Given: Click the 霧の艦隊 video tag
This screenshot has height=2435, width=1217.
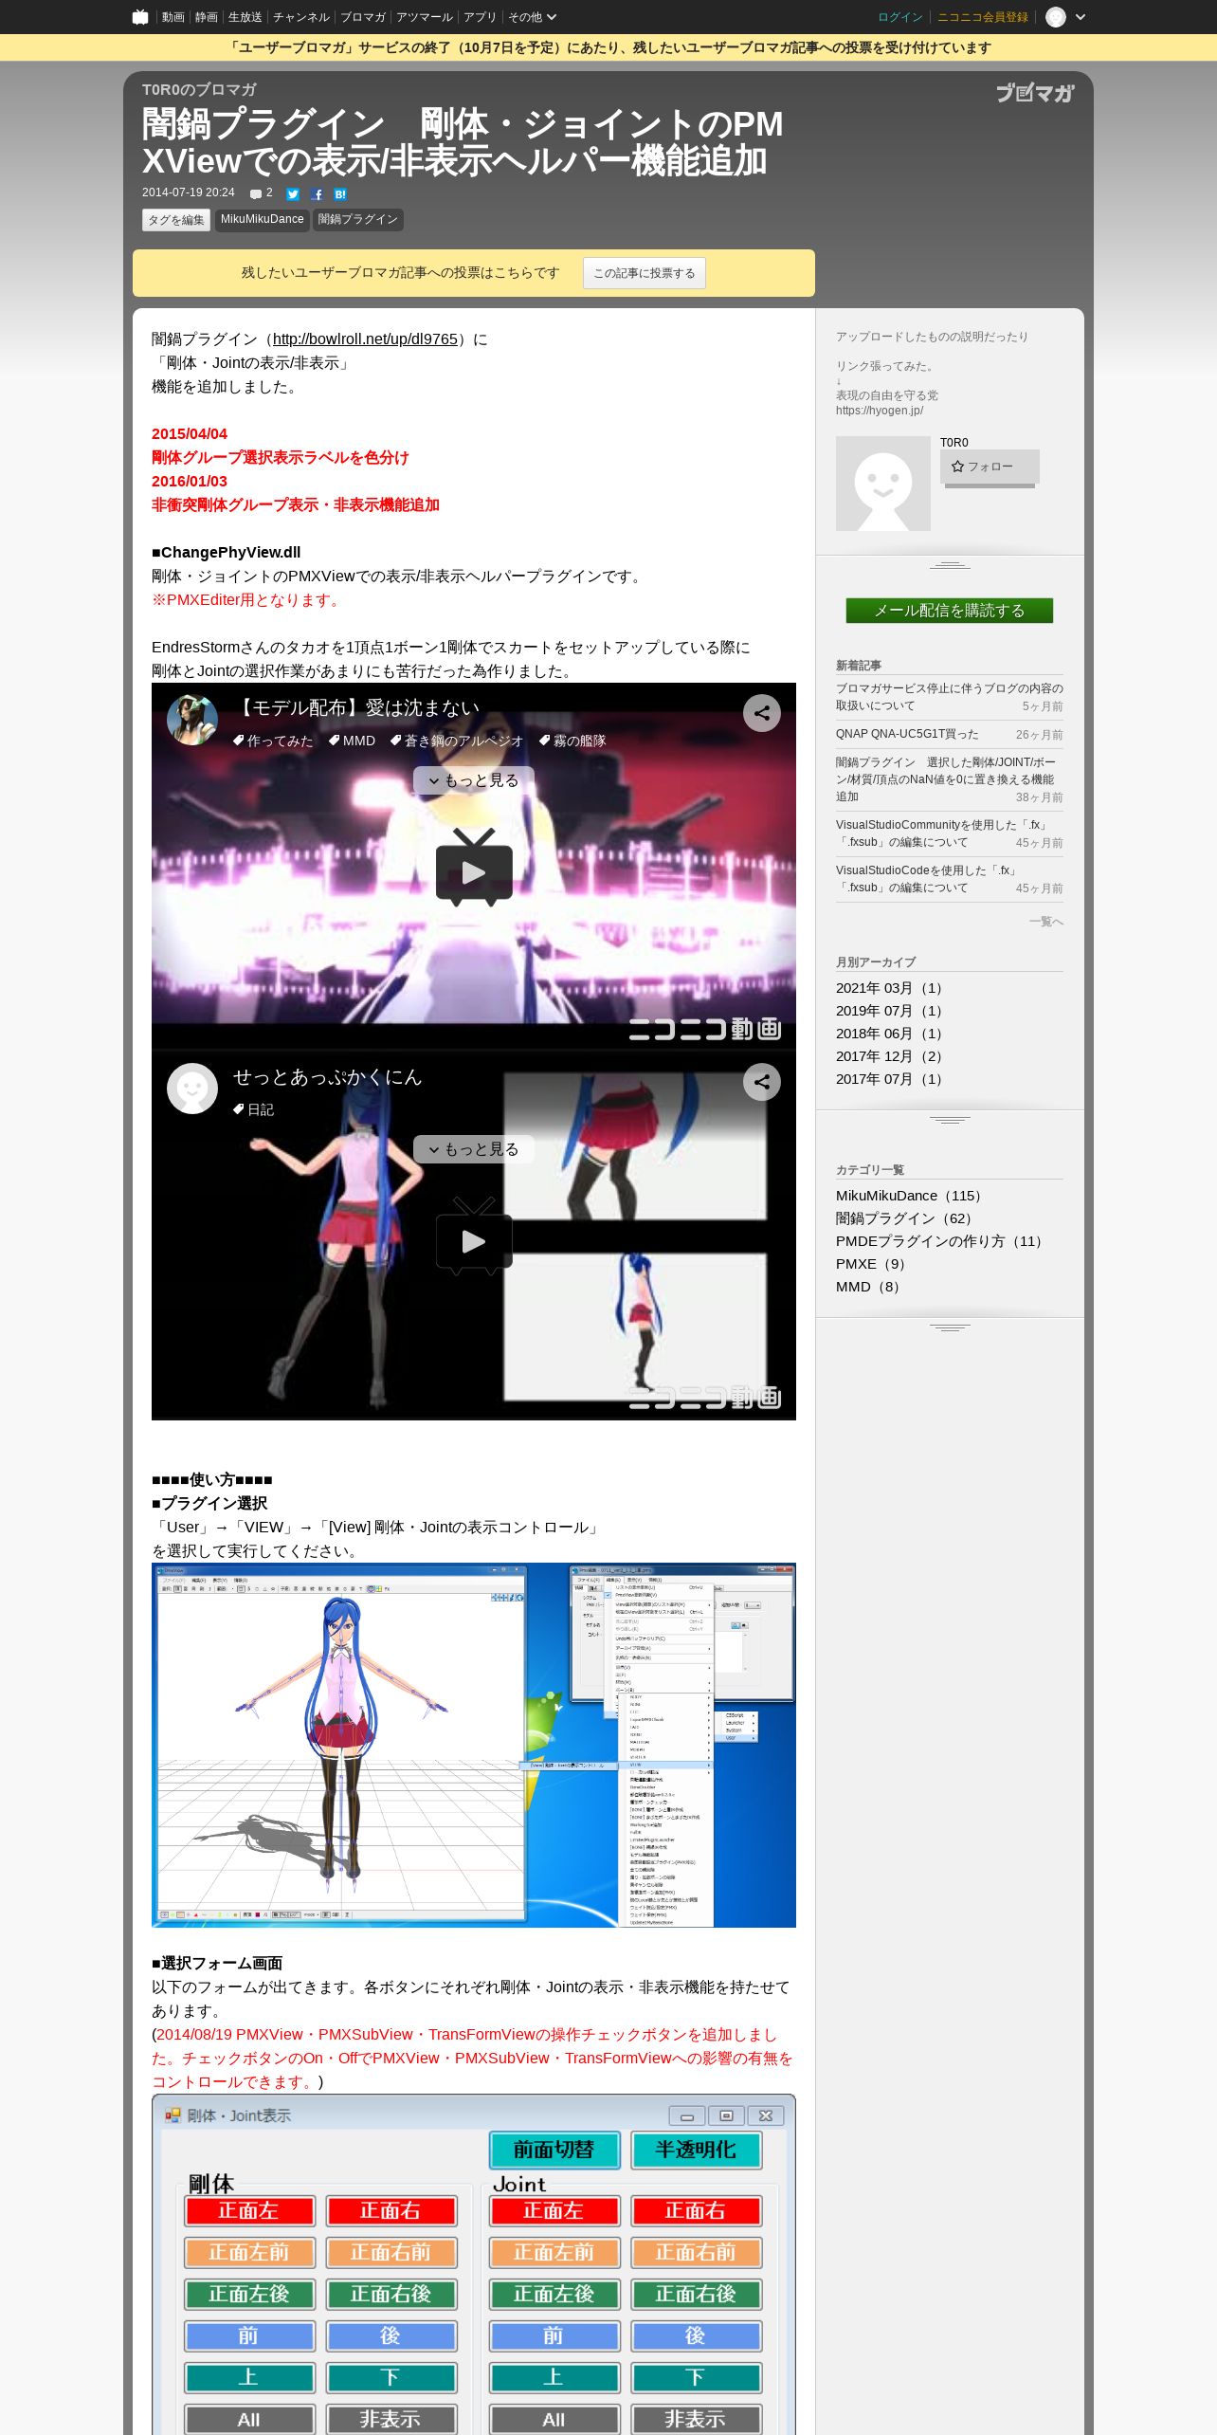Looking at the screenshot, I should tap(572, 741).
